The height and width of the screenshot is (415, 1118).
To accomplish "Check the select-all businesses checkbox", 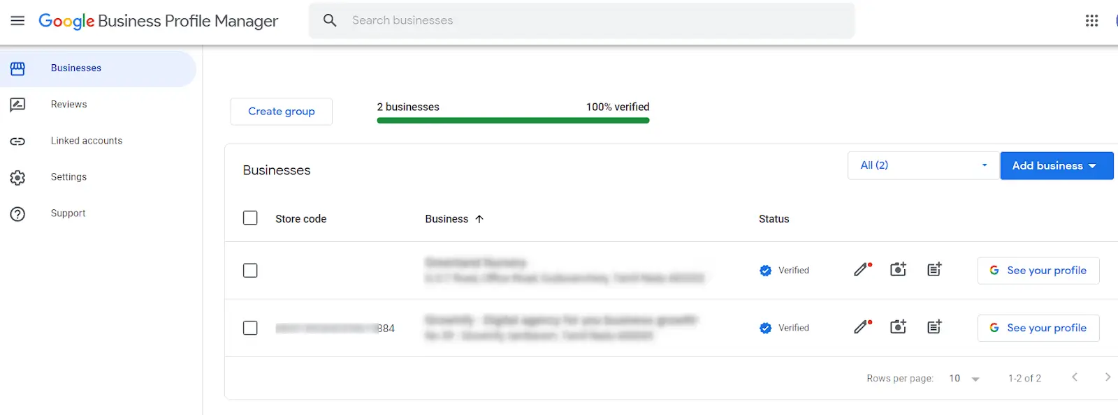I will pyautogui.click(x=250, y=218).
